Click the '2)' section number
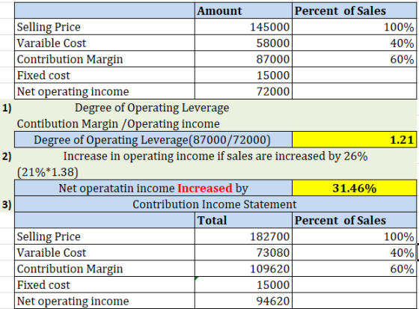Image resolution: width=419 pixels, height=309 pixels. 7,156
